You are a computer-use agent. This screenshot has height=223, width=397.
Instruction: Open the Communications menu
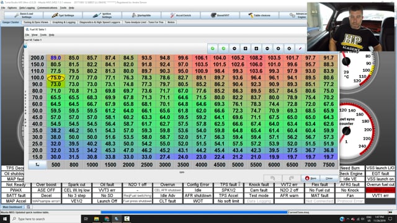[47, 8]
